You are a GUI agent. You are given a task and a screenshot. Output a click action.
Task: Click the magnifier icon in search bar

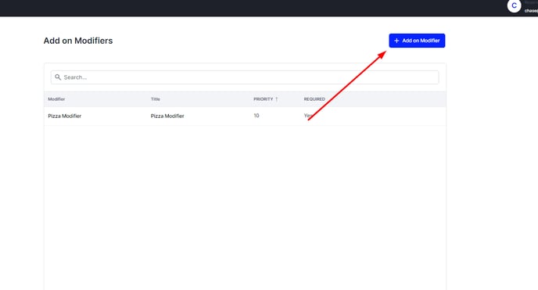click(58, 77)
